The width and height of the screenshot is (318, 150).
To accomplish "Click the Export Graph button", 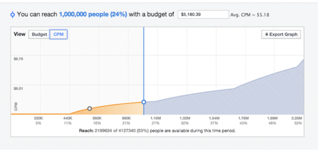I will click(x=281, y=35).
